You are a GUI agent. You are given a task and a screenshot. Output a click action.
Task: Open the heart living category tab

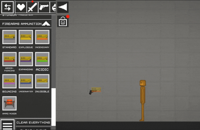point(21,7)
